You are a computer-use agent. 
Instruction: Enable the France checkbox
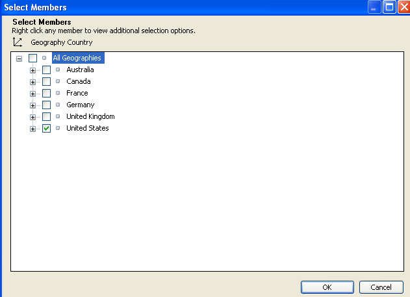point(46,94)
